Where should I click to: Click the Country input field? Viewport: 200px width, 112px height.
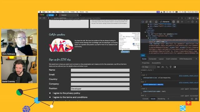100,80
